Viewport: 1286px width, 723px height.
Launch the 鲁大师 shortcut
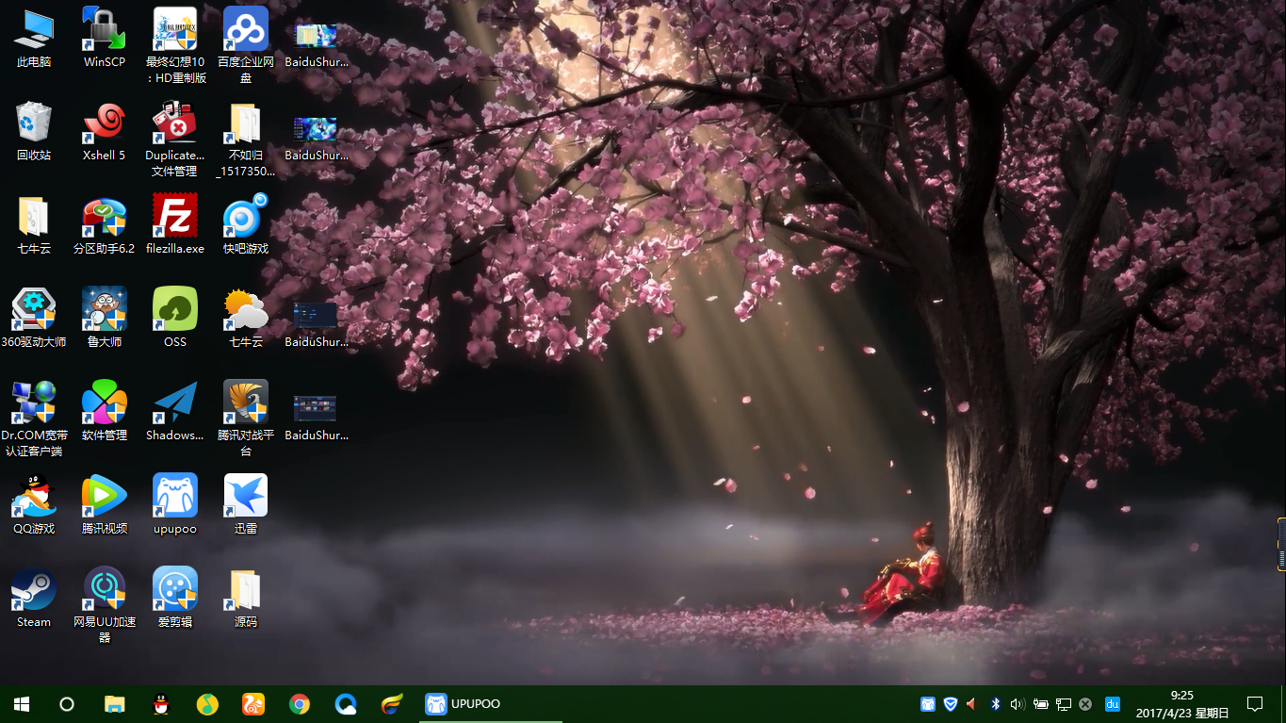coord(105,318)
